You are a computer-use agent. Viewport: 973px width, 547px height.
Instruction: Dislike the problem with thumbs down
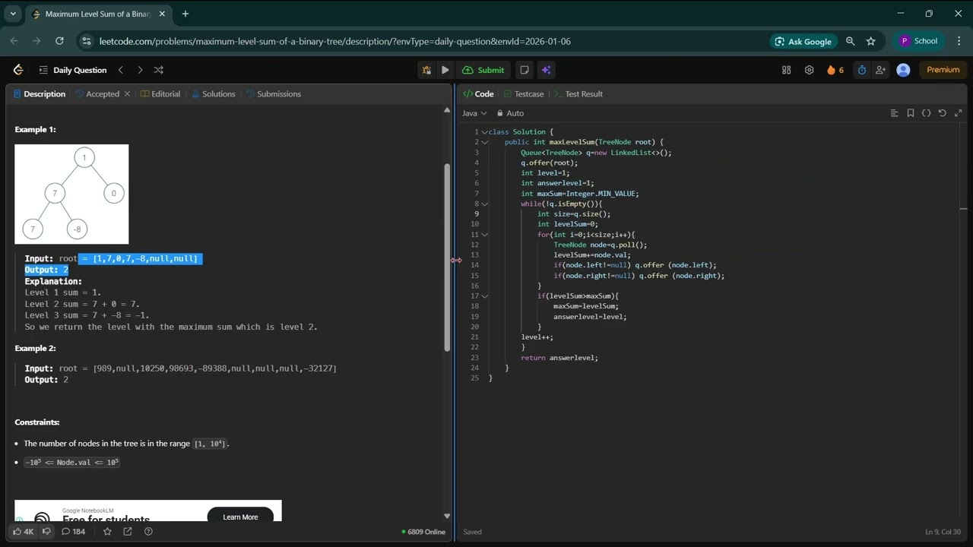pos(46,532)
